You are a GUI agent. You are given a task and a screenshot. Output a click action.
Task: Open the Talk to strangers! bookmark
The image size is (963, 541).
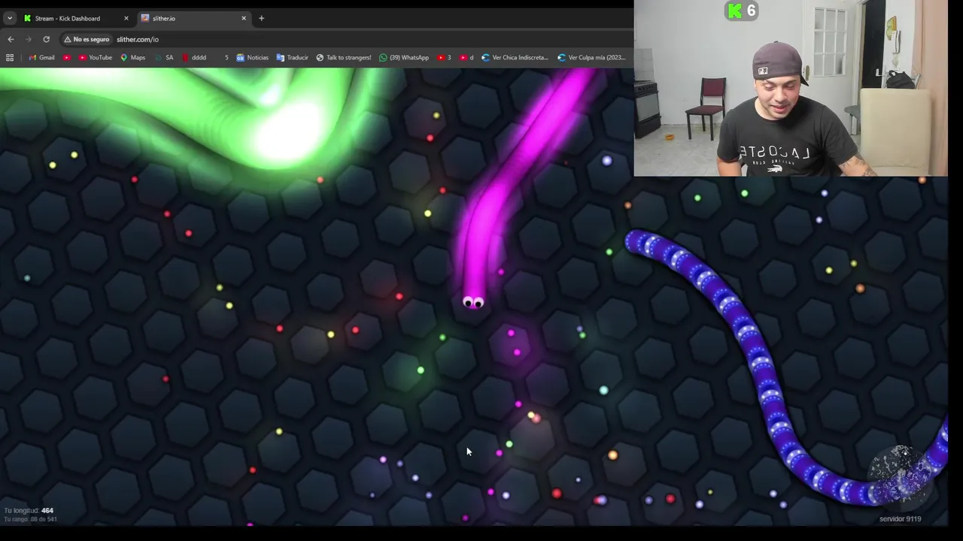pos(343,57)
